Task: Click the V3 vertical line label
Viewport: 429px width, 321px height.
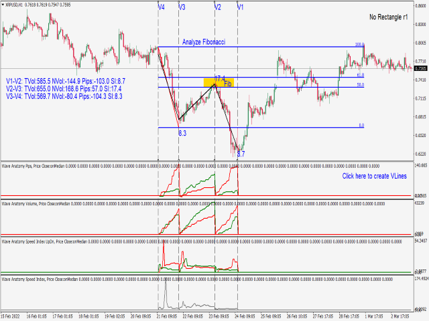Action: coord(182,7)
